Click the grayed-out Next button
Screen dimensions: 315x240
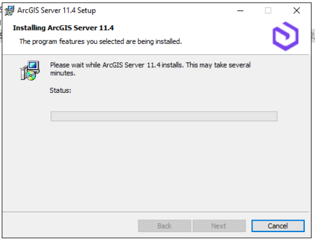[219, 226]
